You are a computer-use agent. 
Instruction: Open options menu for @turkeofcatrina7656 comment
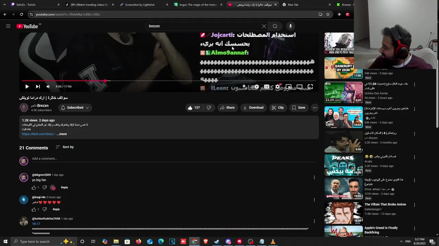coord(314,221)
